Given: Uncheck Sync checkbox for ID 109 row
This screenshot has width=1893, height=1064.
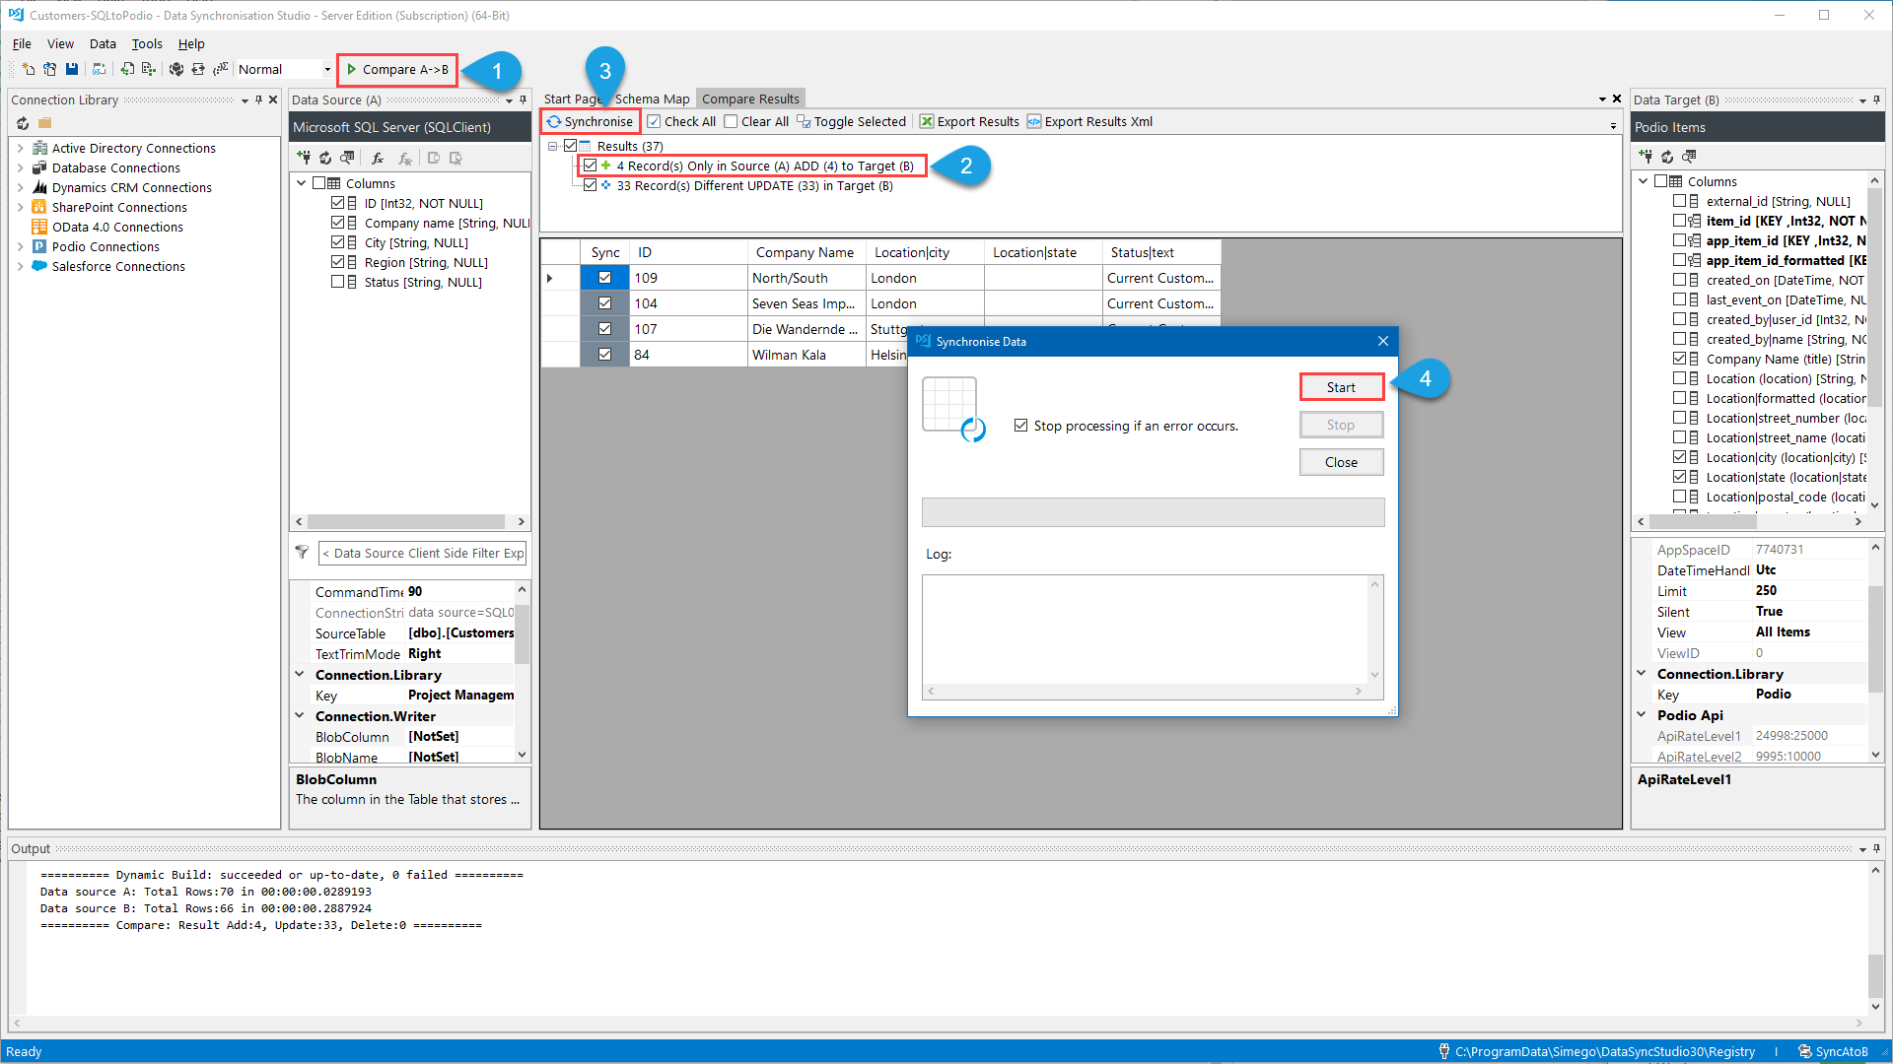Looking at the screenshot, I should point(604,278).
